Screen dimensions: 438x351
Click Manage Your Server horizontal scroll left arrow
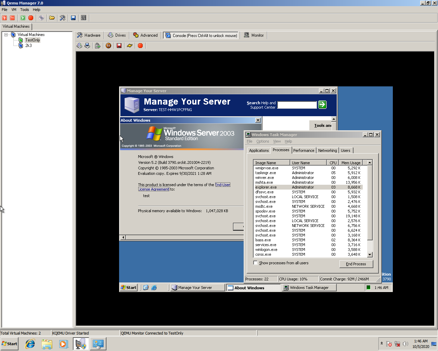click(x=124, y=237)
